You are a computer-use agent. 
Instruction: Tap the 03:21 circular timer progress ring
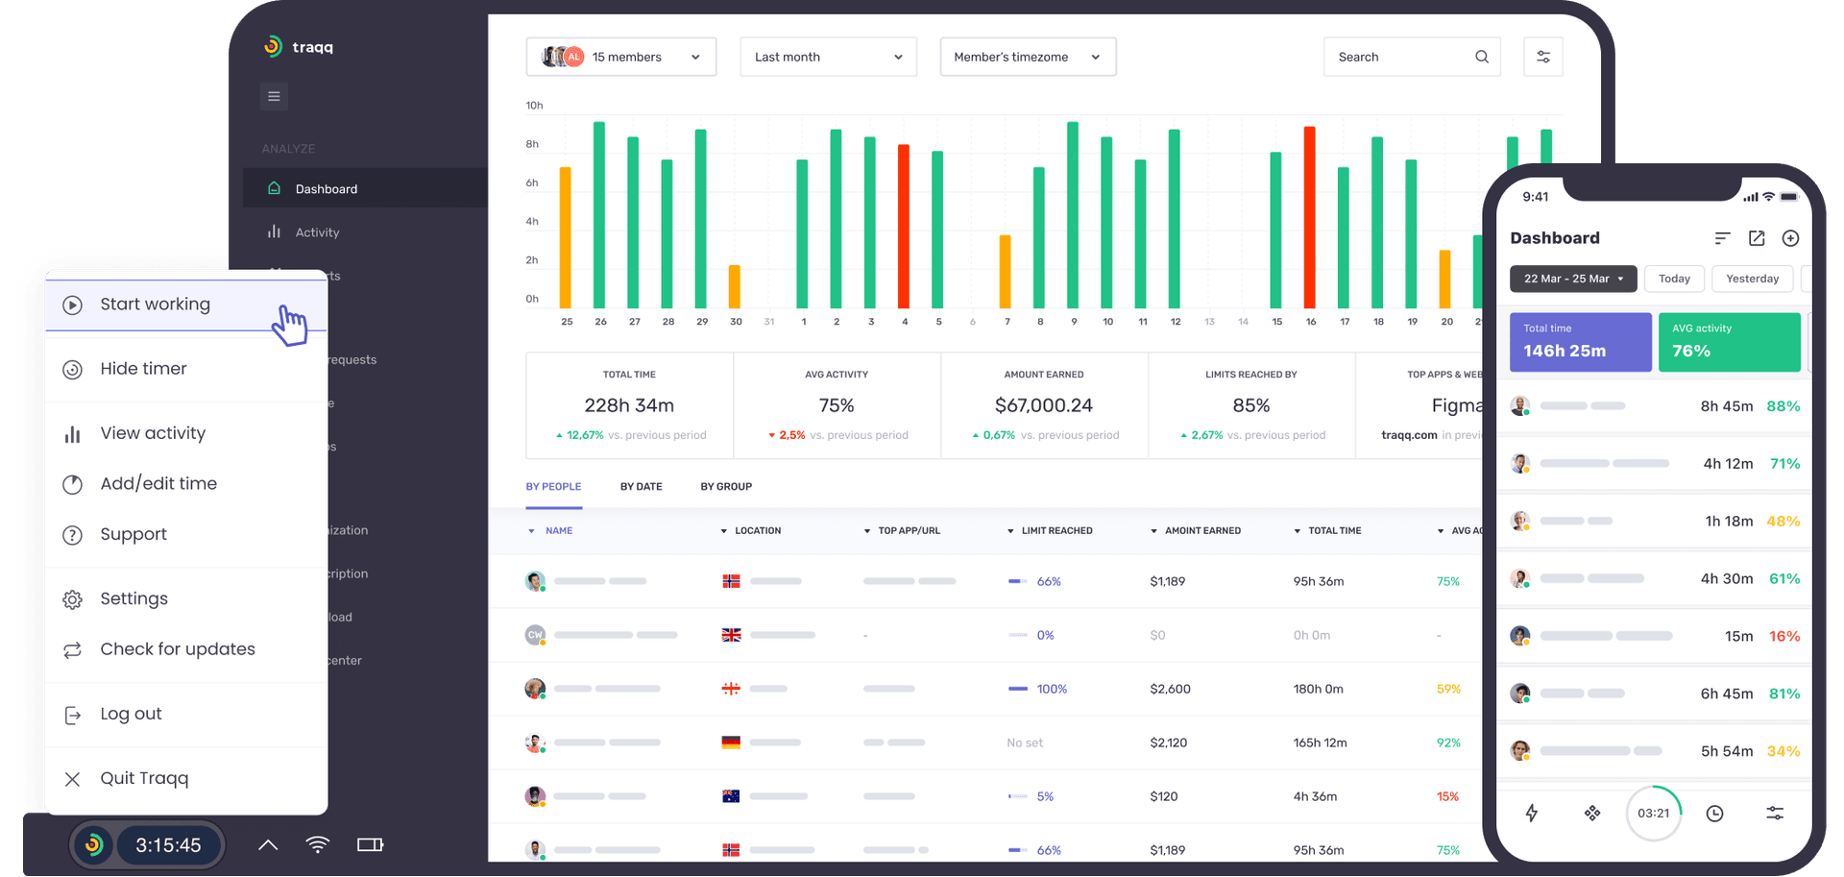pos(1654,813)
